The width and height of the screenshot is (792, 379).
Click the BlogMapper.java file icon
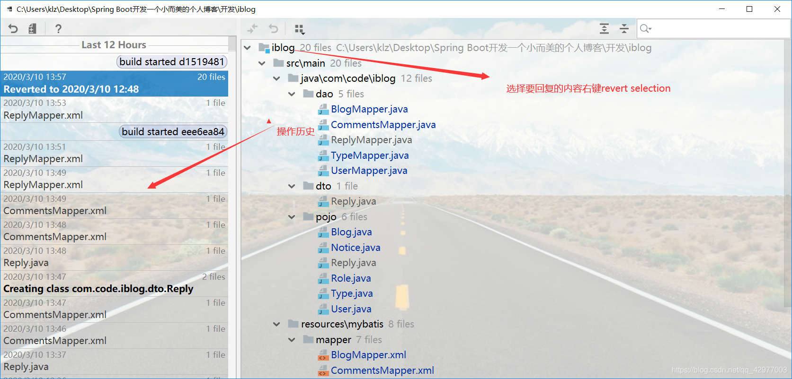pos(323,110)
